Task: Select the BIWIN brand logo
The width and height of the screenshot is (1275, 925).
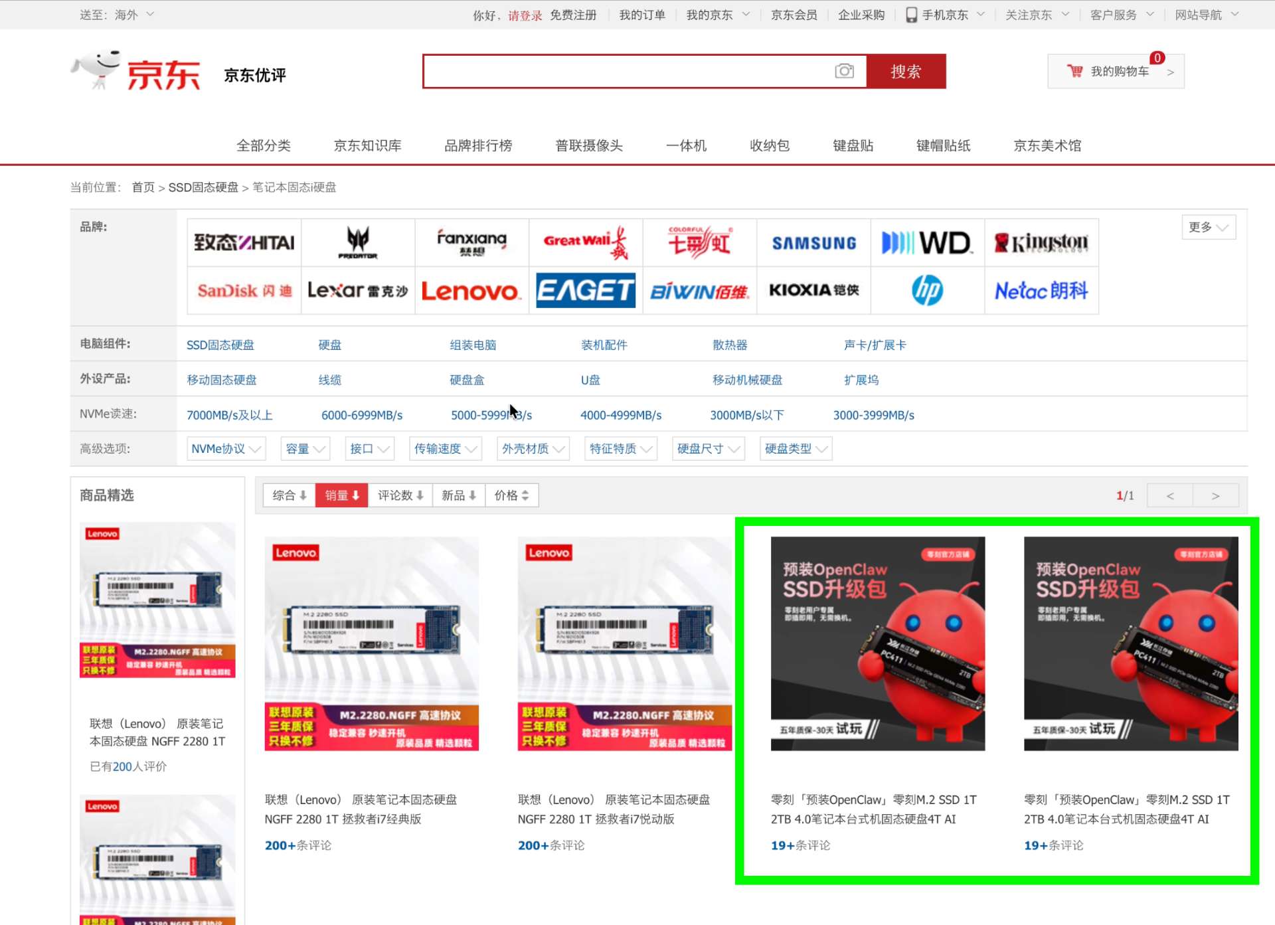Action: [700, 290]
